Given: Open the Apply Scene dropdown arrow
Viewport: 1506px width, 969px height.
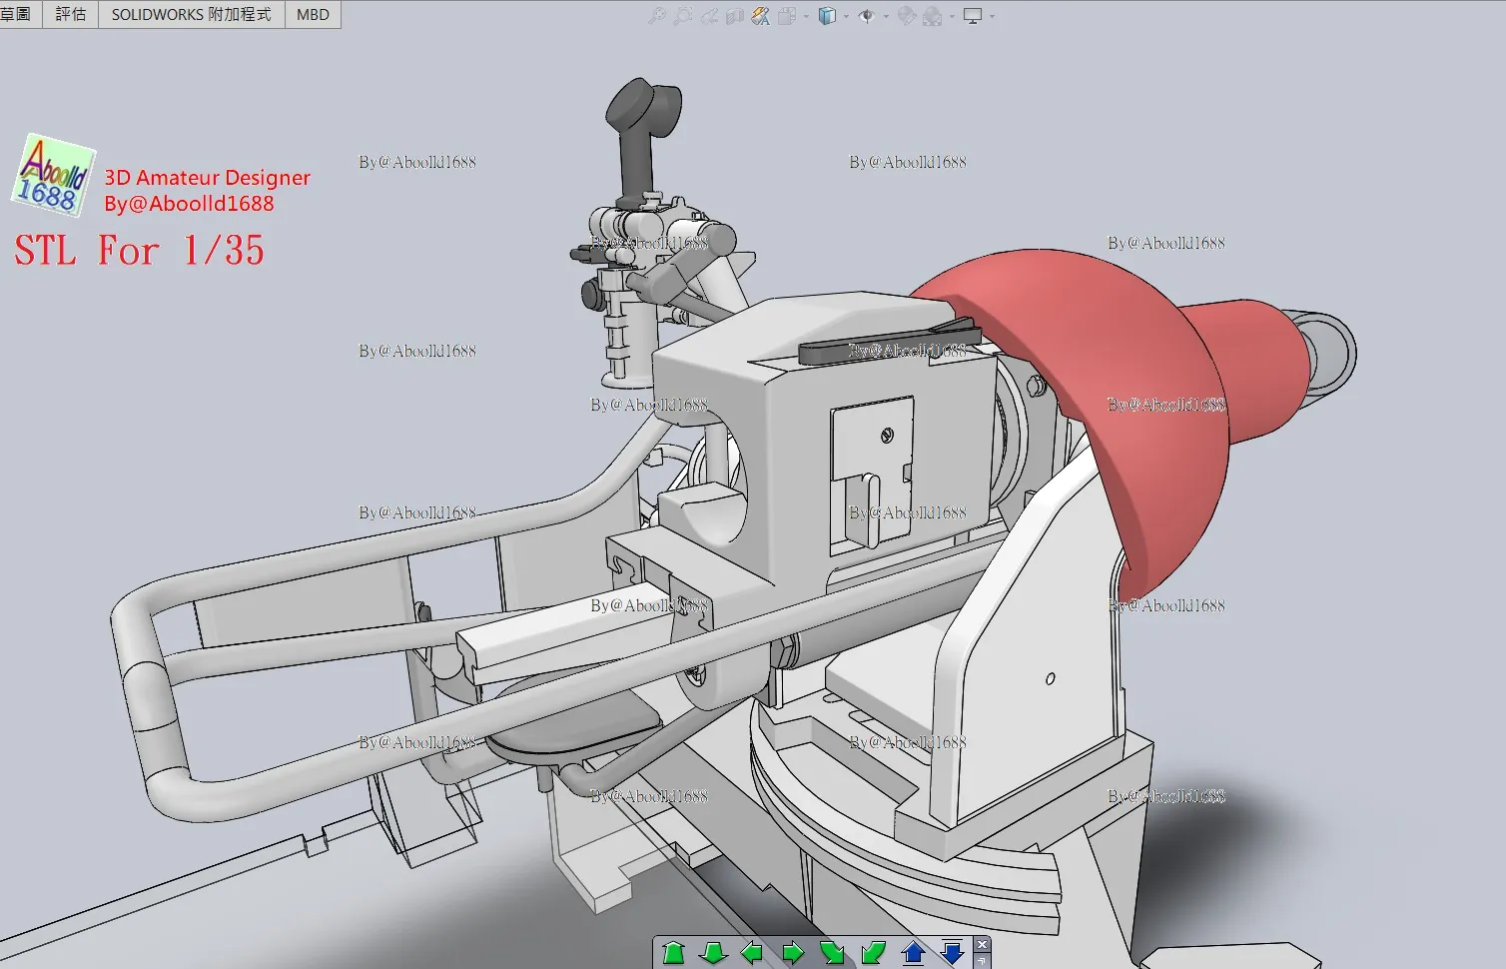Looking at the screenshot, I should [952, 16].
